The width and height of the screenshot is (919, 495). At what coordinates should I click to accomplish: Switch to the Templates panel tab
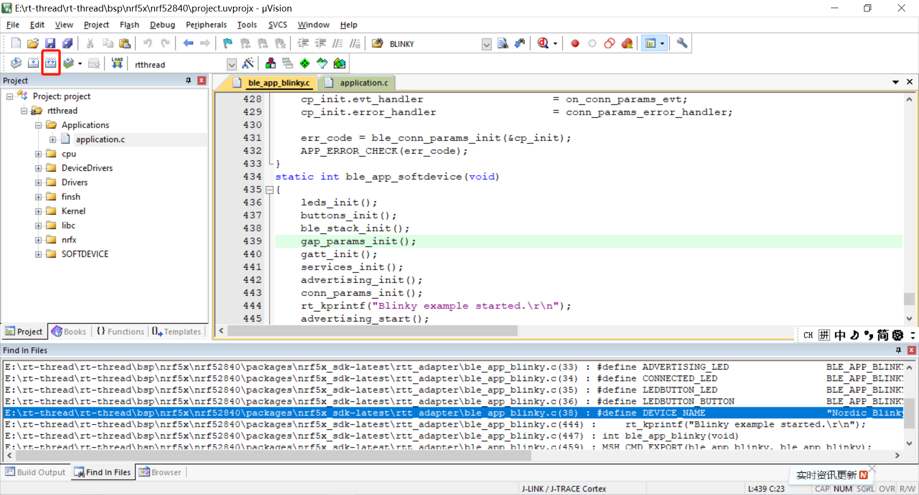177,331
